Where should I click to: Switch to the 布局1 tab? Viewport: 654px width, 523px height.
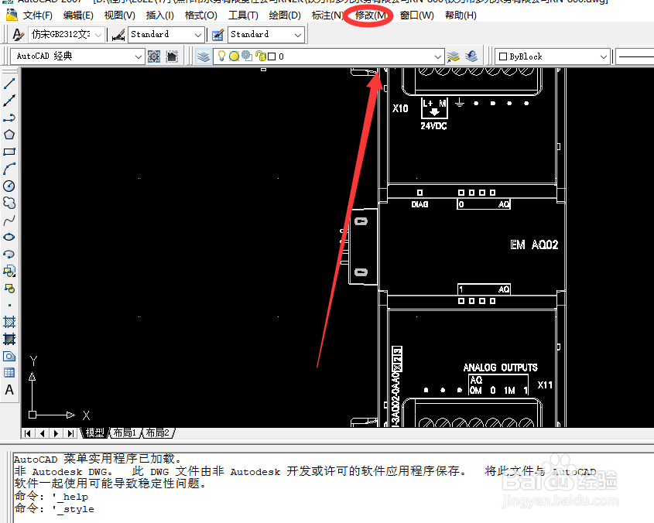(125, 433)
